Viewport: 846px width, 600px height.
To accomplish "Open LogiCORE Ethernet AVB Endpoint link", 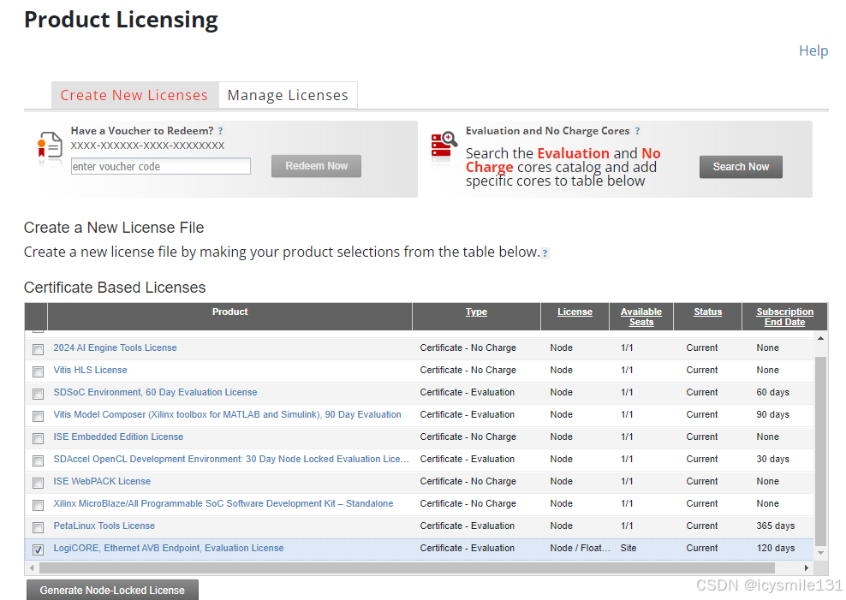I will click(169, 548).
